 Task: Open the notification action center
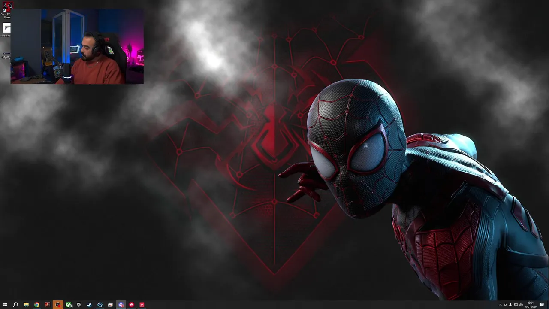click(x=542, y=305)
